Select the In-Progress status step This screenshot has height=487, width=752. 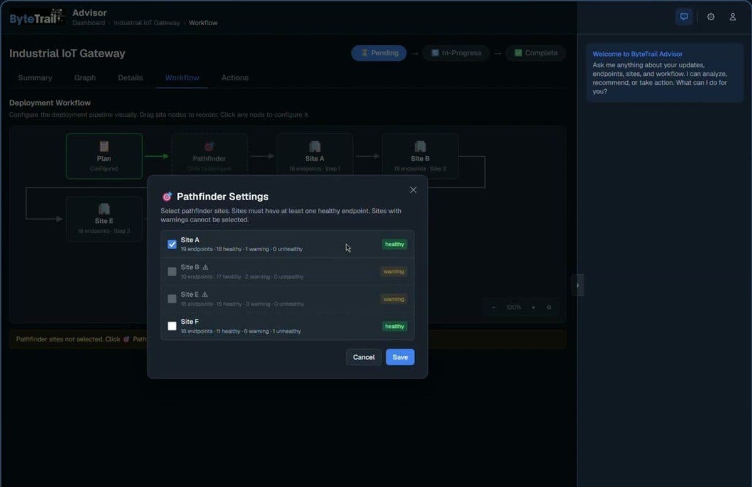point(455,53)
